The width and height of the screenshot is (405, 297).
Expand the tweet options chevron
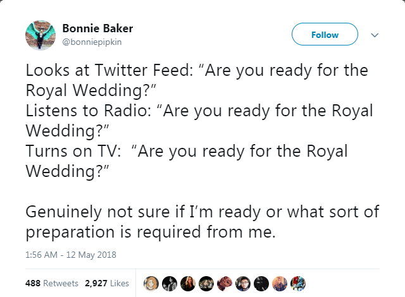pos(373,35)
